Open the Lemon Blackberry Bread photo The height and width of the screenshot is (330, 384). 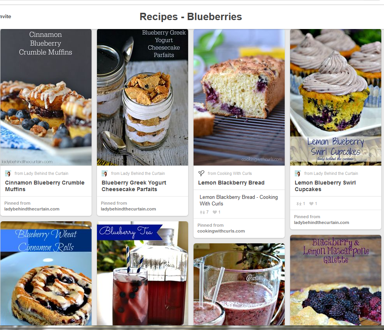(x=239, y=97)
